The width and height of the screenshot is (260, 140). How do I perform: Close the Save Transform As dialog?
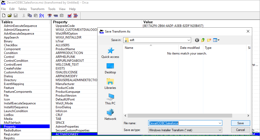[x=248, y=31]
